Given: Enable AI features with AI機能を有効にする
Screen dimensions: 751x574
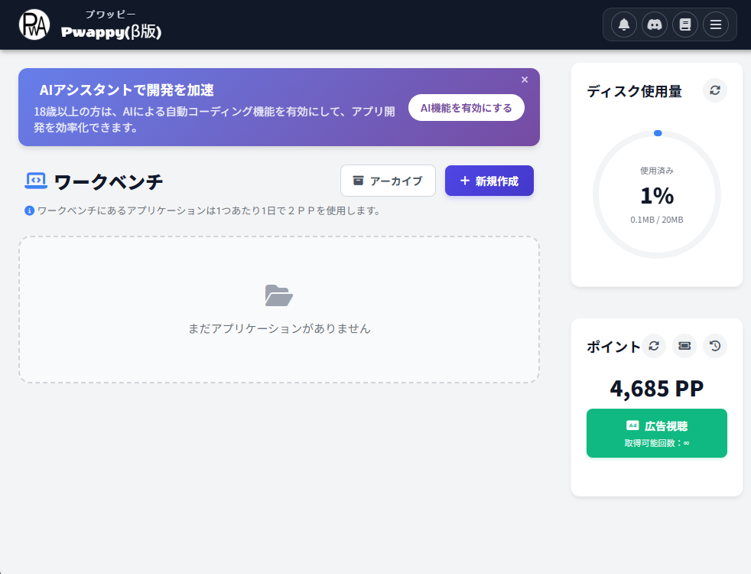Looking at the screenshot, I should point(466,107).
